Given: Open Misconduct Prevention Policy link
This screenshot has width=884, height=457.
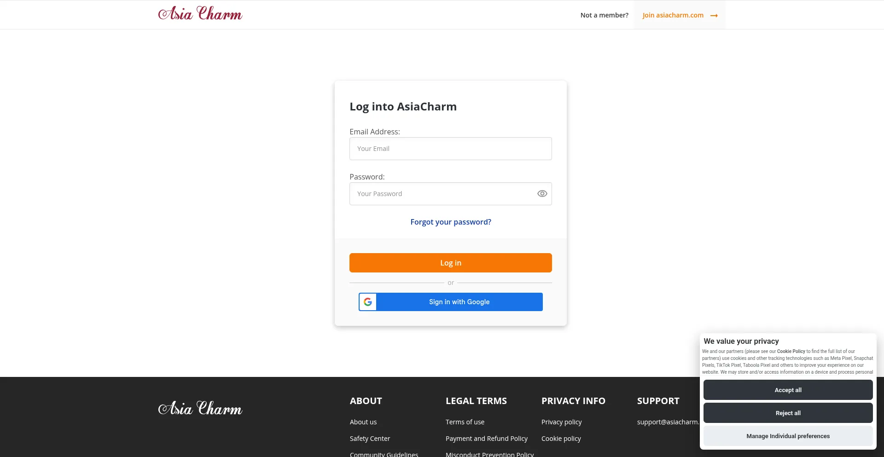Looking at the screenshot, I should 489,454.
